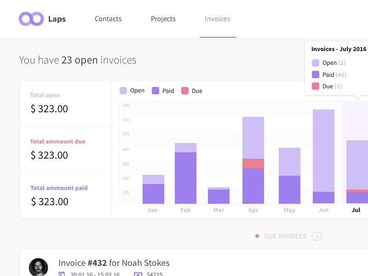Click the calendar icon under invoice #432
Image resolution: width=368 pixels, height=276 pixels.
point(62,274)
